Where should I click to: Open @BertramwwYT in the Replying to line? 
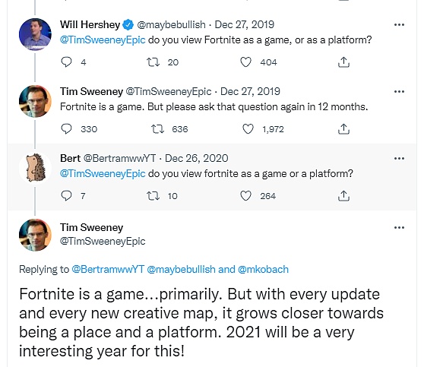(108, 270)
